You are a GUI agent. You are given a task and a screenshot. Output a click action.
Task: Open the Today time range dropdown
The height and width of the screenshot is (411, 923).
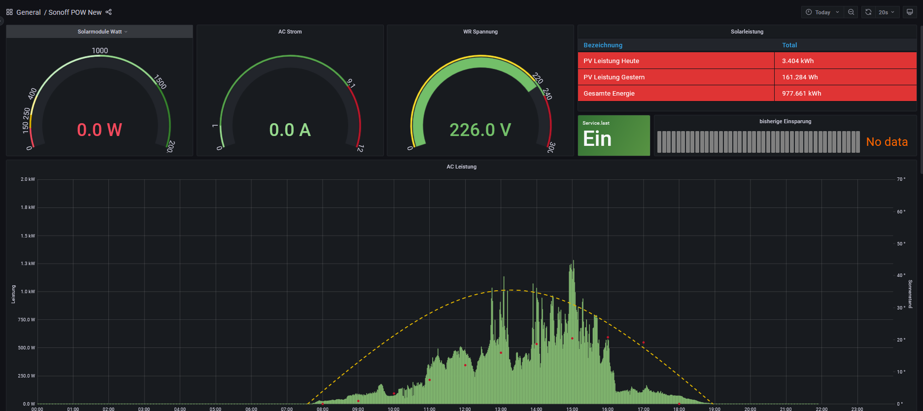[823, 12]
